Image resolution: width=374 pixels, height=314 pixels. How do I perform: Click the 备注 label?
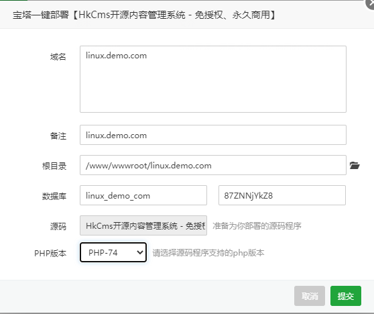pos(58,136)
